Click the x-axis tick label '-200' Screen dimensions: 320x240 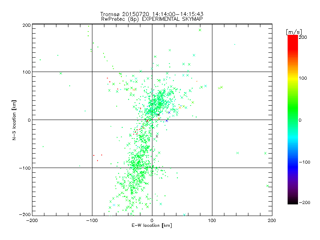pyautogui.click(x=32, y=220)
